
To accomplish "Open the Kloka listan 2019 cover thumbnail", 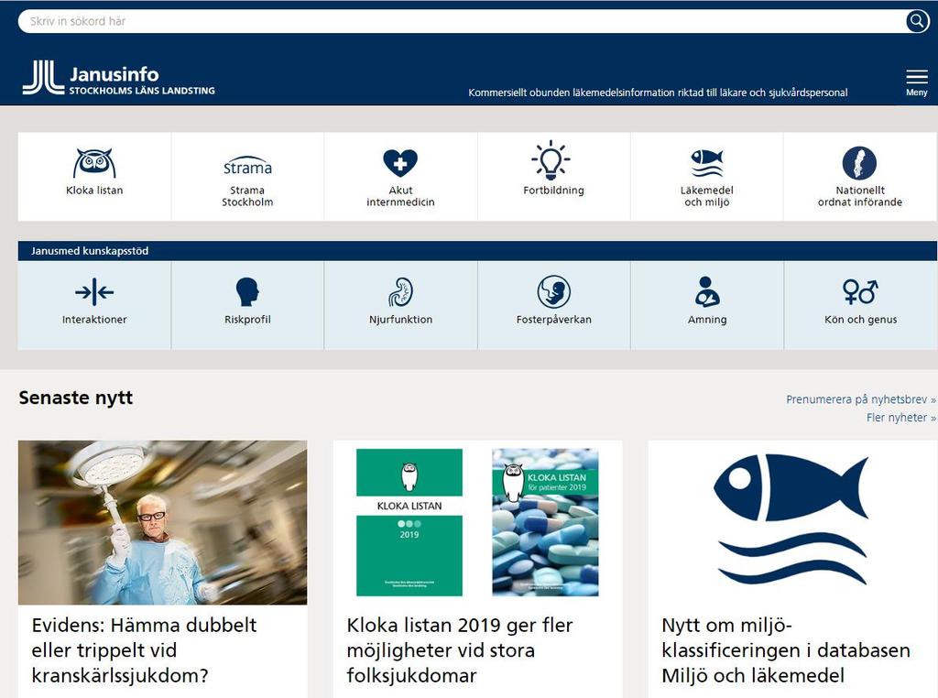I will point(477,523).
